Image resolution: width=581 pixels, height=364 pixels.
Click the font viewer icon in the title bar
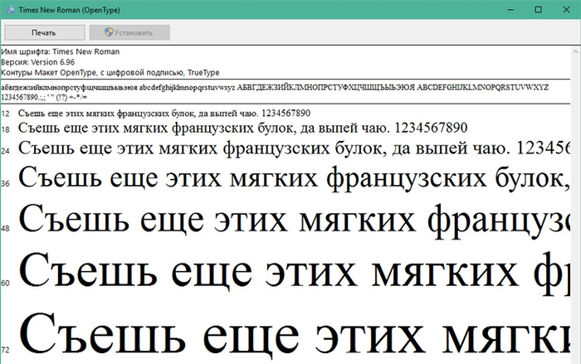pos(9,9)
